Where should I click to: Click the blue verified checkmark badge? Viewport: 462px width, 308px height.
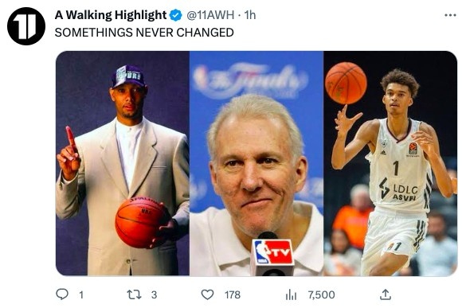point(176,15)
